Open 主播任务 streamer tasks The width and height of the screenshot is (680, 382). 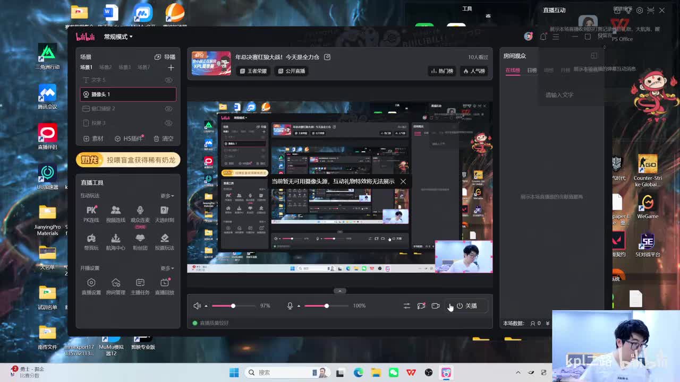click(x=140, y=286)
